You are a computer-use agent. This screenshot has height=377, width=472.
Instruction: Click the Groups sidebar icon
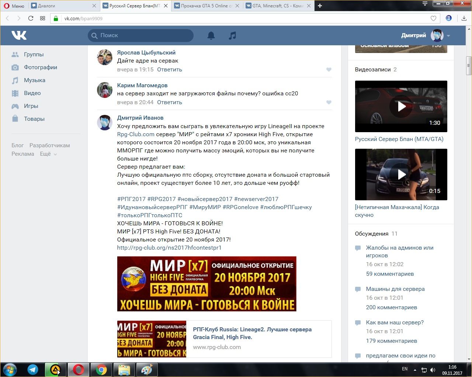(15, 54)
